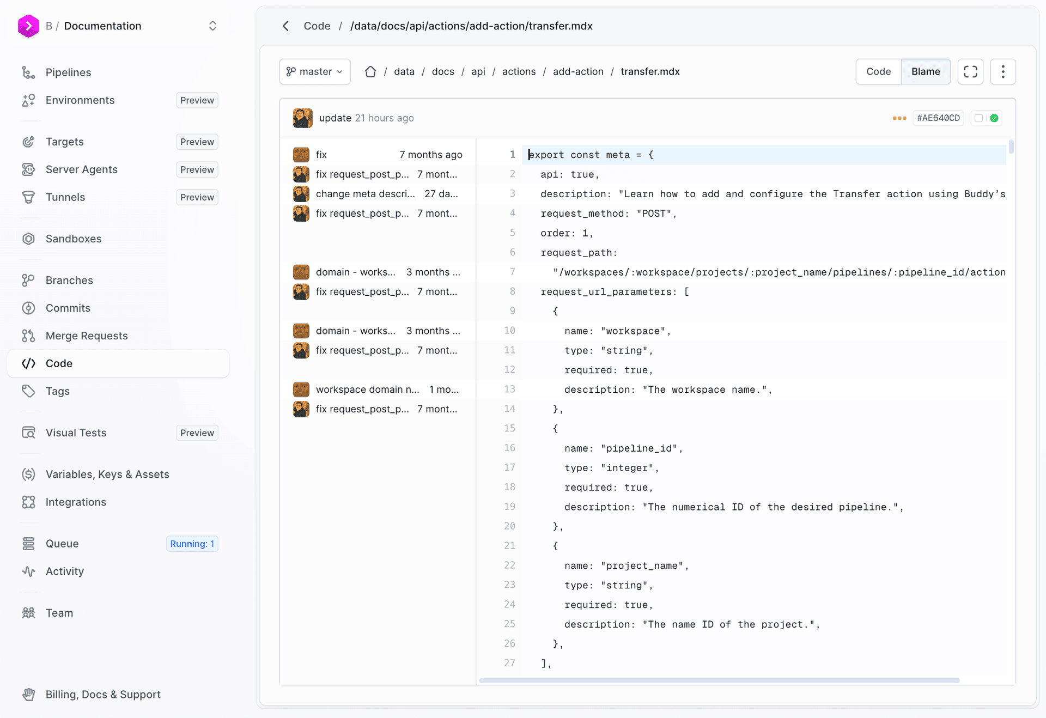1046x718 pixels.
Task: Go back using the left arrow
Action: (x=285, y=26)
